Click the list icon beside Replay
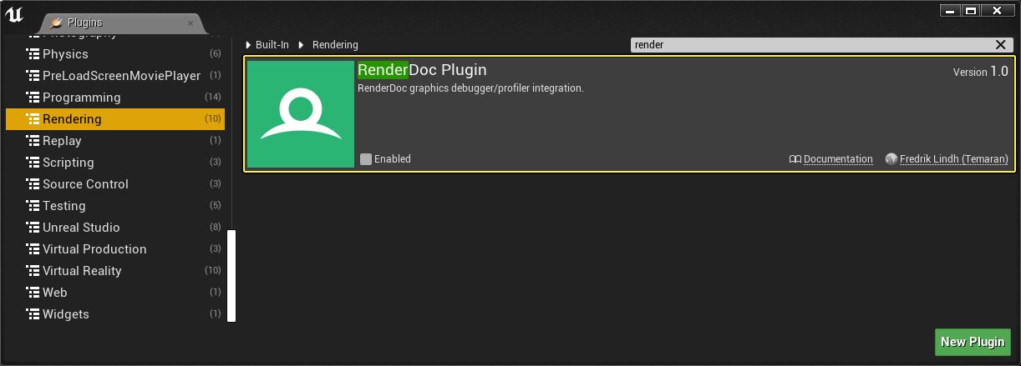 33,141
